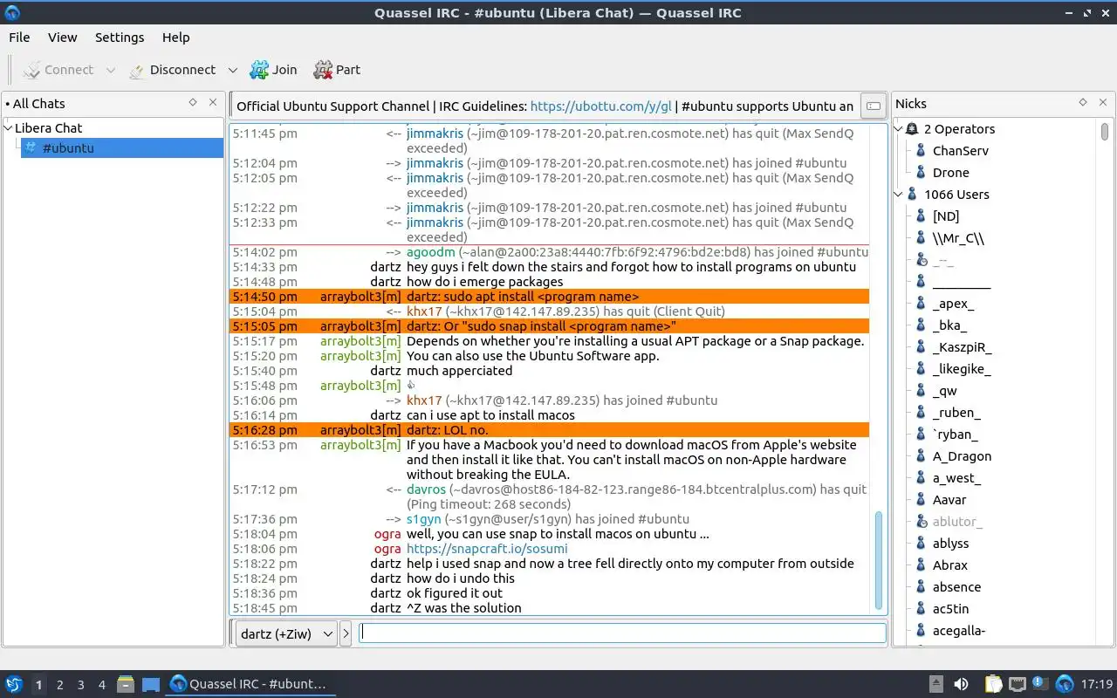The width and height of the screenshot is (1117, 698).
Task: Click highlighted message "dartz: LOL no."
Action: pos(447,430)
